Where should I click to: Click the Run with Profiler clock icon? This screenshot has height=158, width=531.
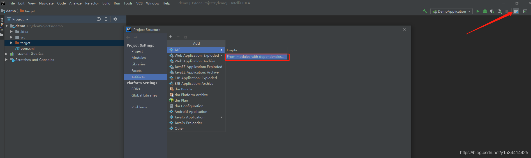500,11
